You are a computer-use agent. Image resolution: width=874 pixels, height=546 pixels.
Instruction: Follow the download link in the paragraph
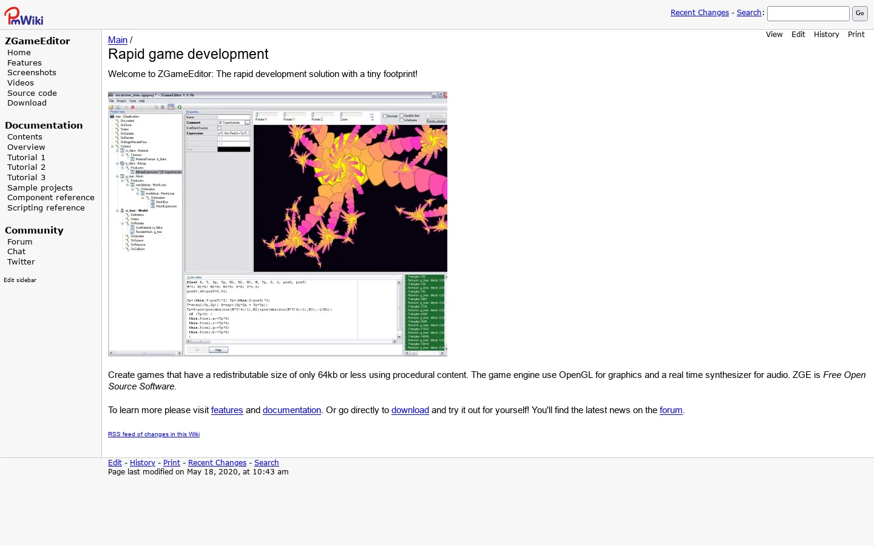(410, 410)
